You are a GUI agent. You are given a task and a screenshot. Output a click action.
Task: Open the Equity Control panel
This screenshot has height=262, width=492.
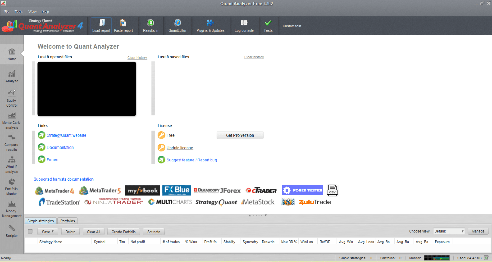point(12,99)
